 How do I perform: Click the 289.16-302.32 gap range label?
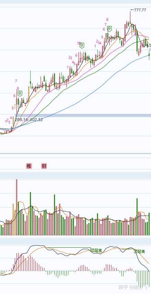click(29, 119)
